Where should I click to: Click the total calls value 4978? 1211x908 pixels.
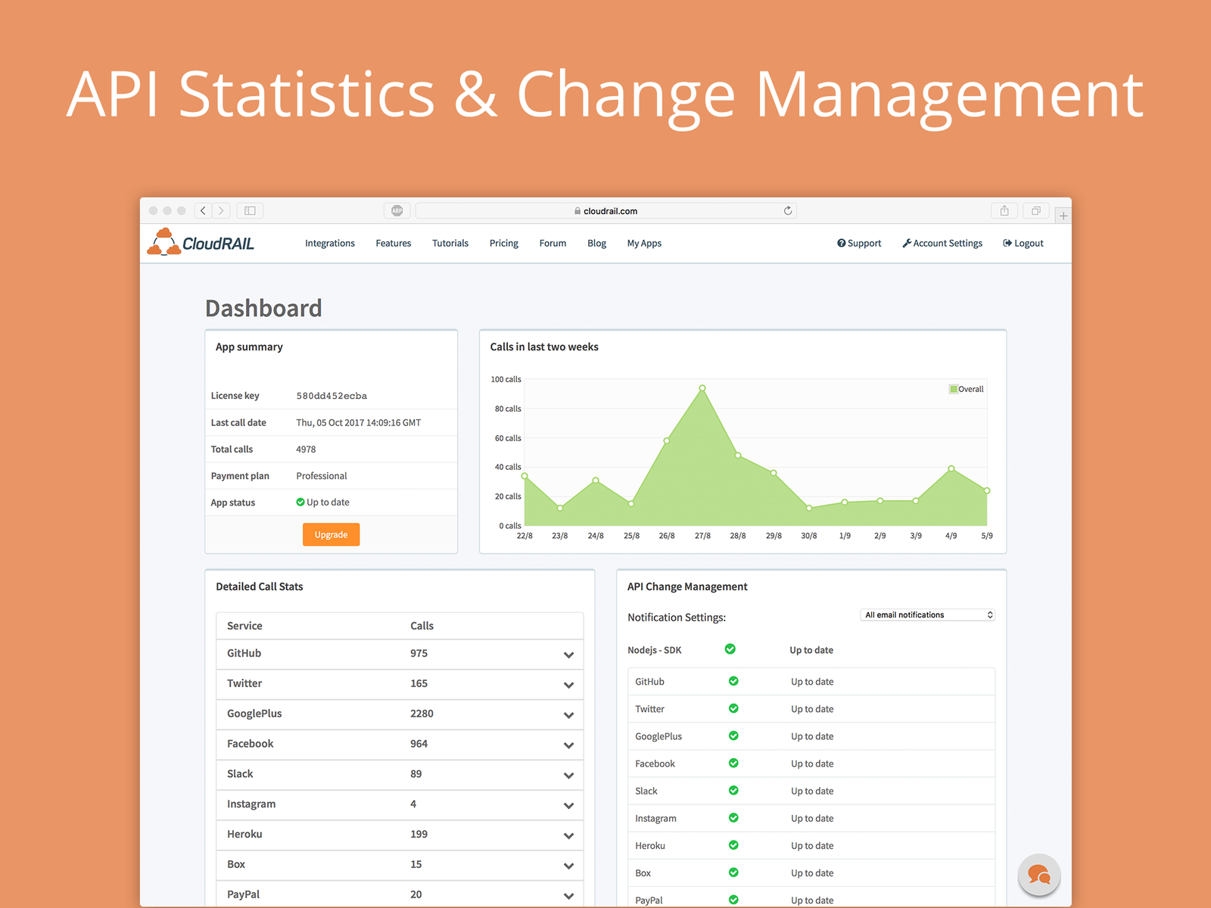click(x=306, y=449)
